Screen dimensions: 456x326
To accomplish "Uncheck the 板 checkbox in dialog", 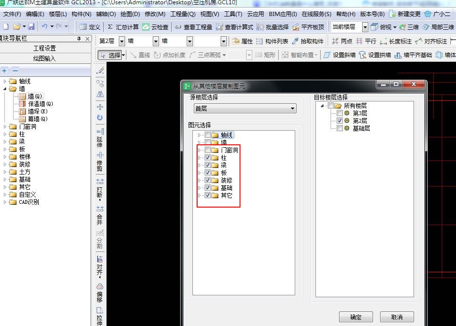I will coord(207,173).
